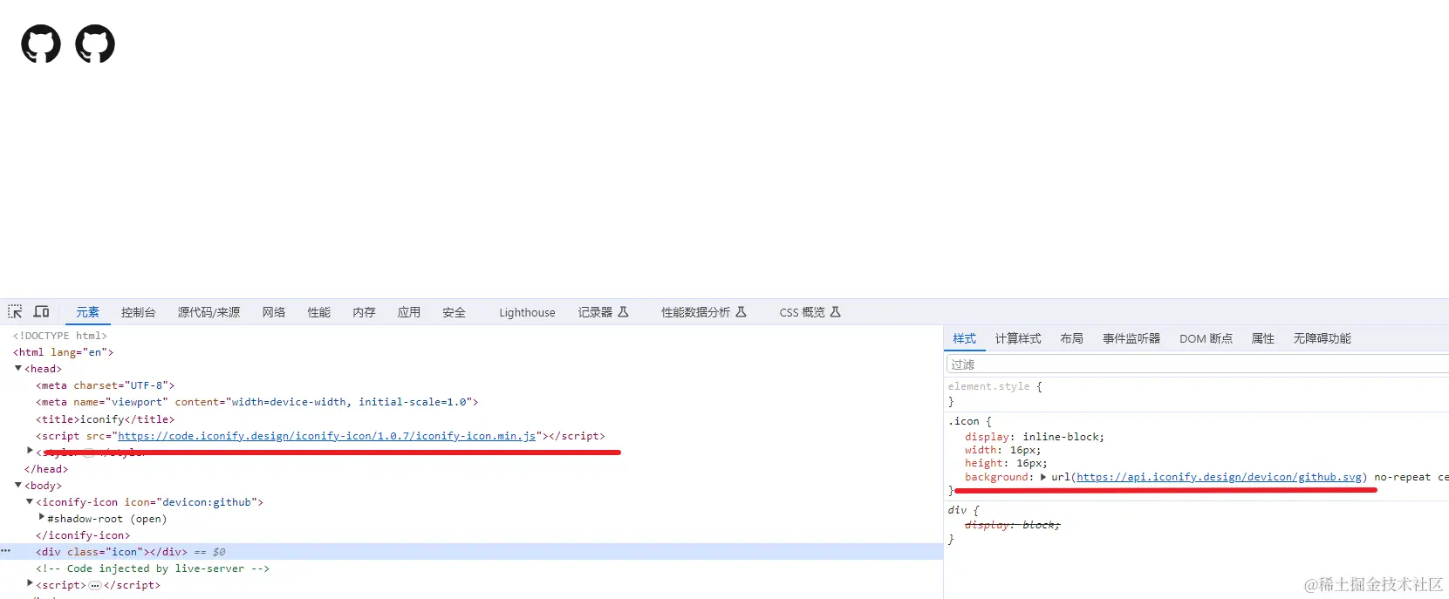Click the second GitHub icon on page
1449x599 pixels.
pos(95,44)
